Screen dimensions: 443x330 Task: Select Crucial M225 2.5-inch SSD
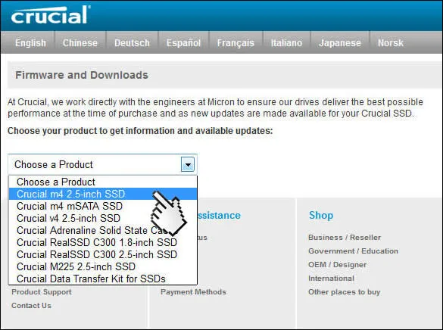[103, 266]
